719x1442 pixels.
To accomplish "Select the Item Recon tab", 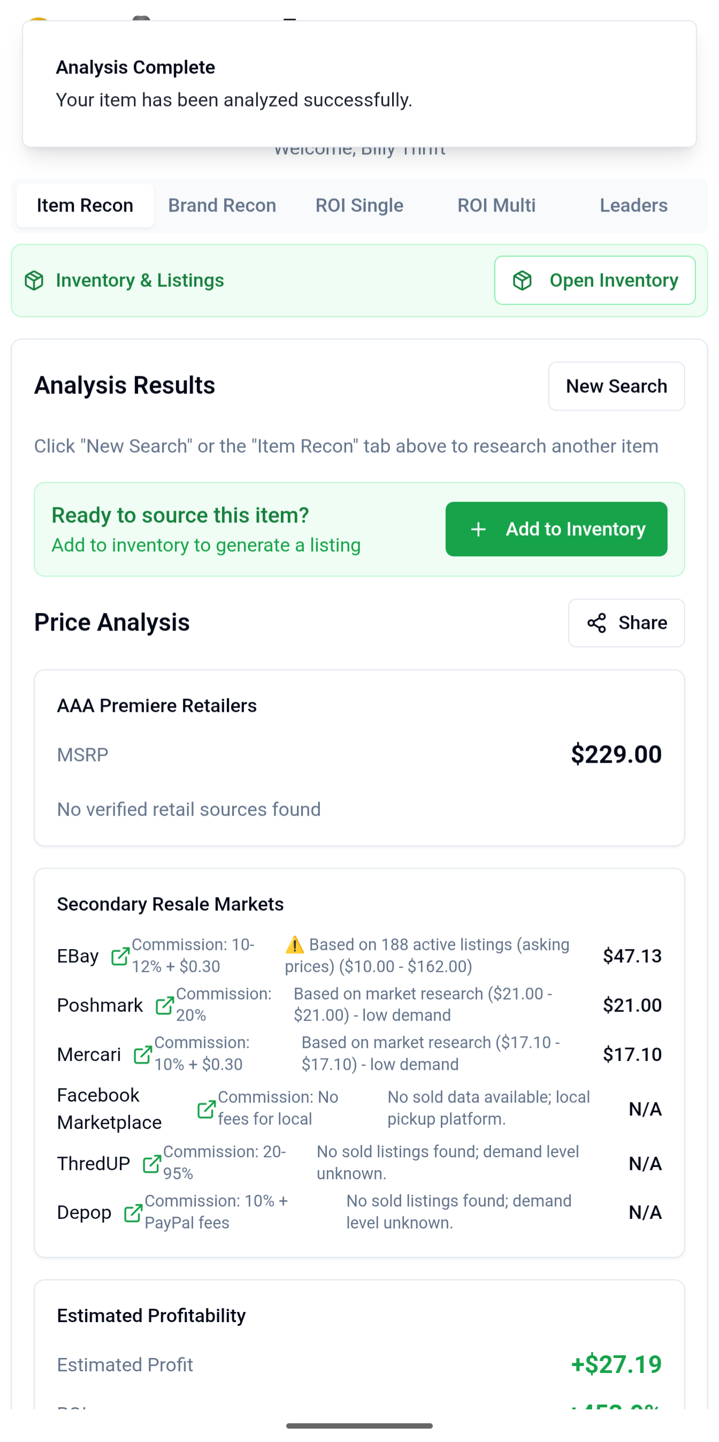I will pyautogui.click(x=85, y=205).
